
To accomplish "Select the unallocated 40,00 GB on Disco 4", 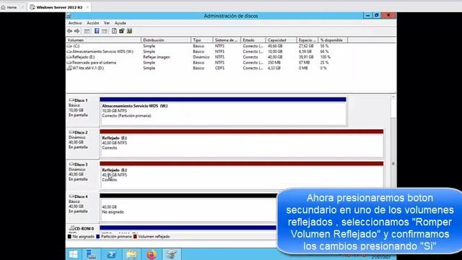I will (188, 207).
